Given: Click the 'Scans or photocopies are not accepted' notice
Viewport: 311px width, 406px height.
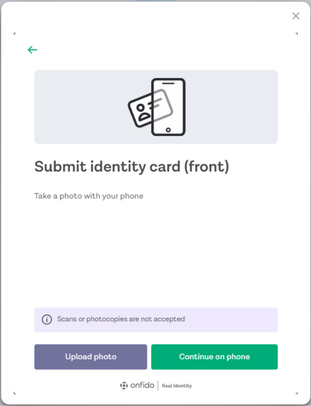Looking at the screenshot, I should coord(121,319).
